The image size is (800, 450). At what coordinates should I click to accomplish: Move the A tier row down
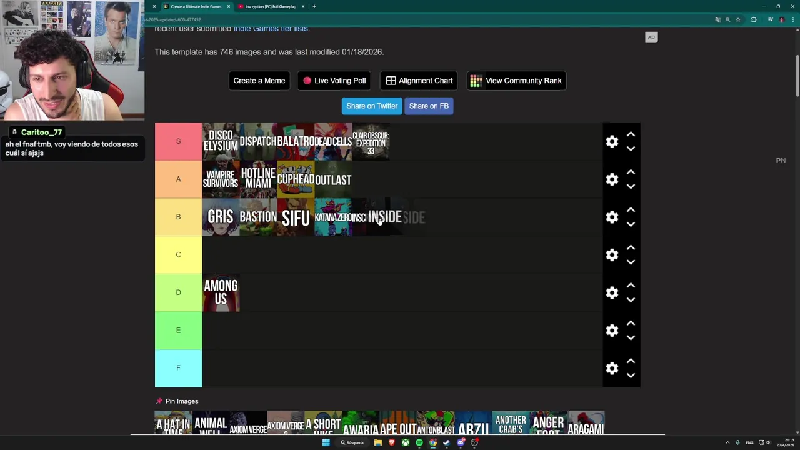coord(631,187)
